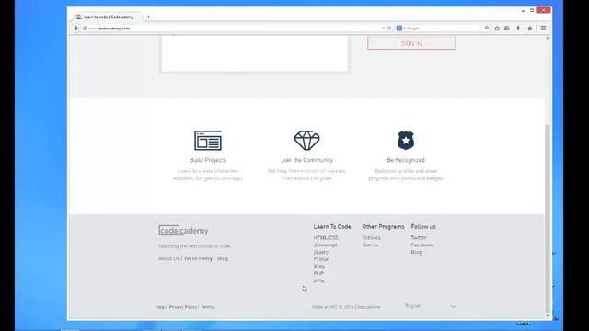
Task: Click the Codecademy footer logo
Action: tap(183, 231)
